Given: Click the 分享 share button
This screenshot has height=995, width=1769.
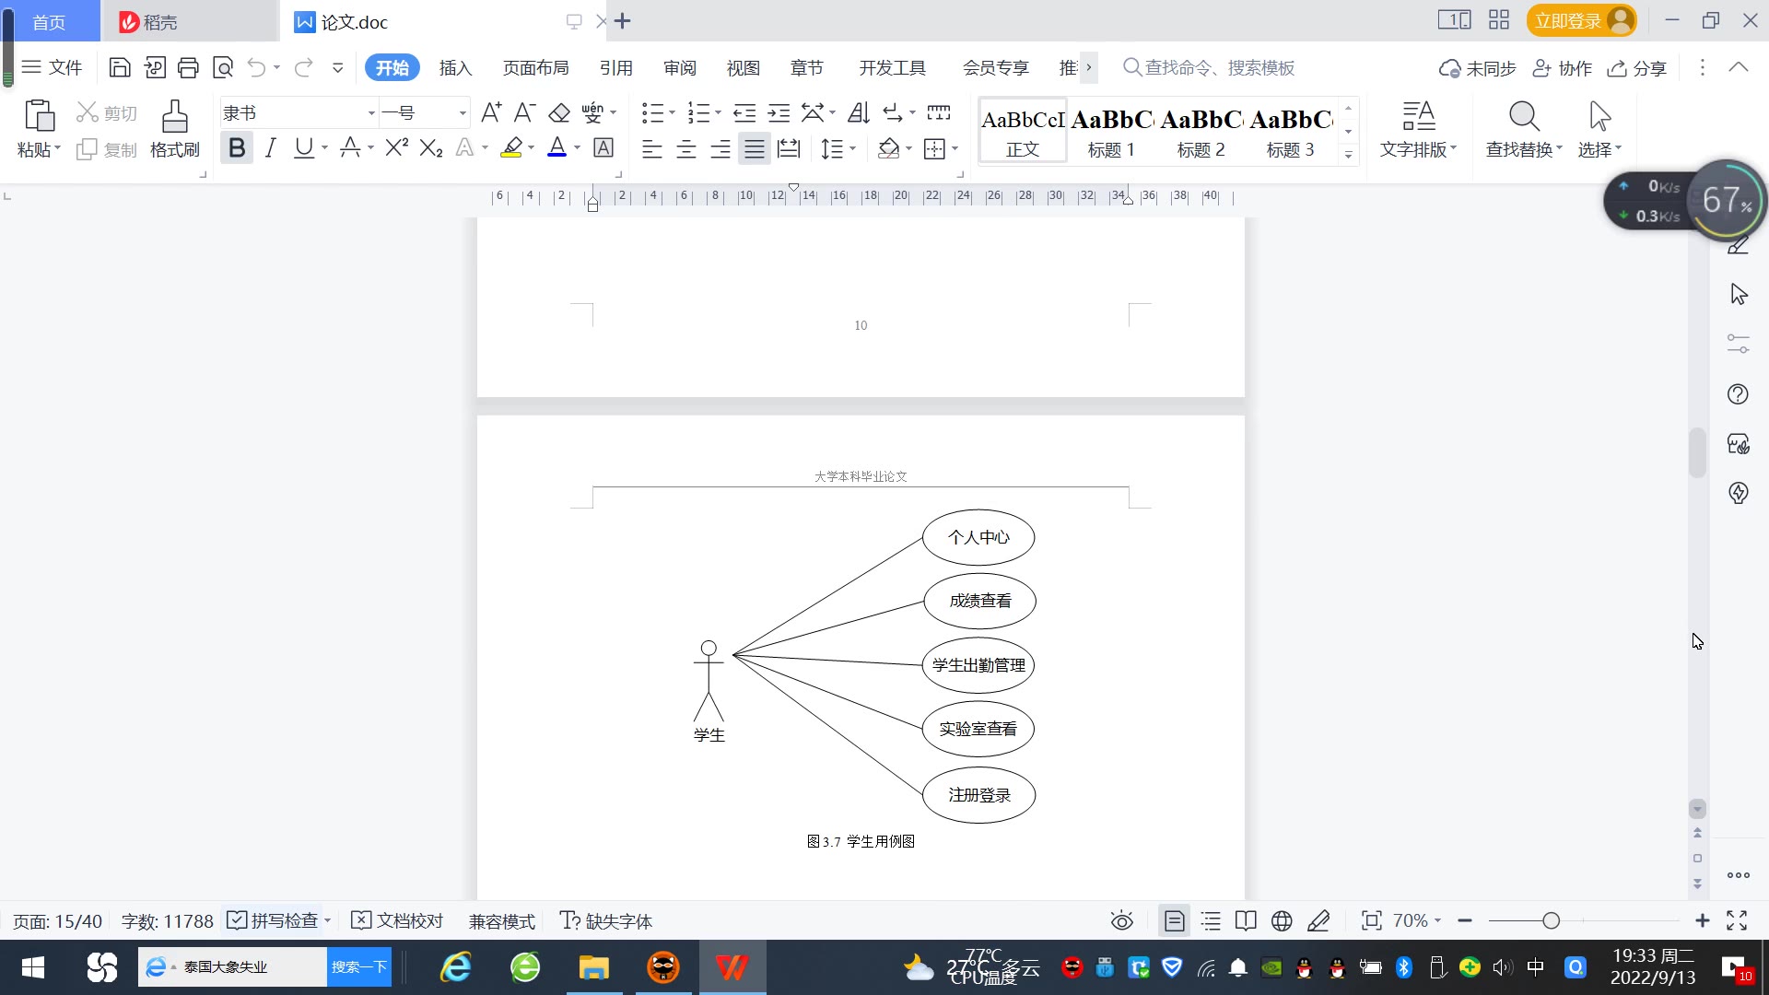Looking at the screenshot, I should point(1637,68).
